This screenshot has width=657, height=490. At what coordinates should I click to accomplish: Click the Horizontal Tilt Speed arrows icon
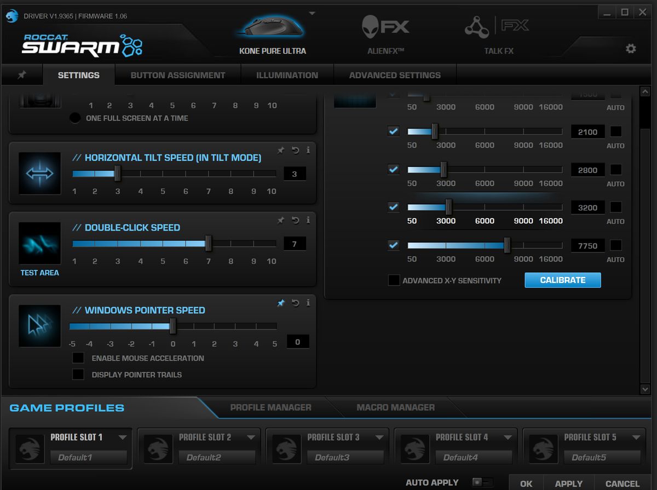[x=39, y=174]
